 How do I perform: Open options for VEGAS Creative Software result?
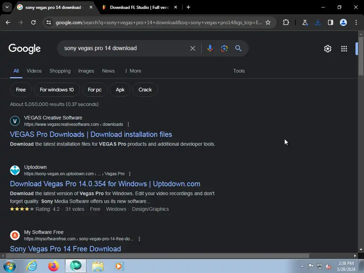(x=128, y=124)
